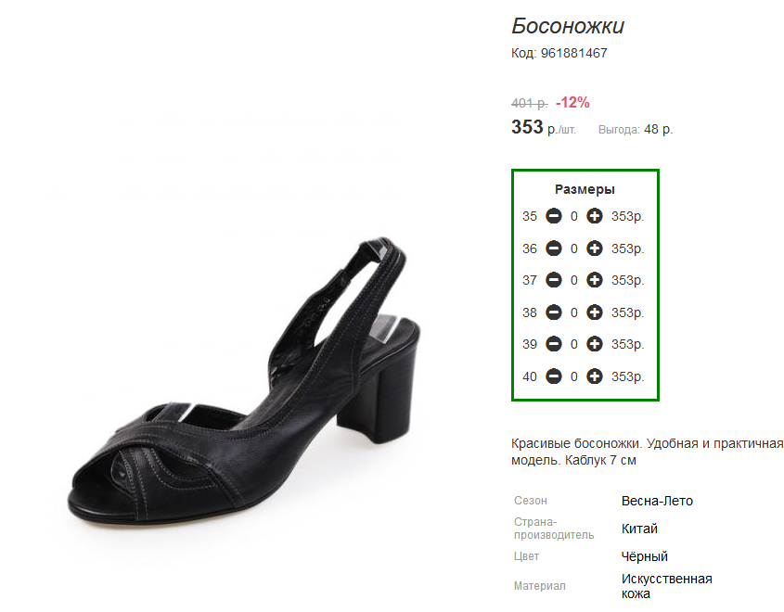The image size is (784, 612).
Task: Click the -12% discount label
Action: (x=572, y=102)
